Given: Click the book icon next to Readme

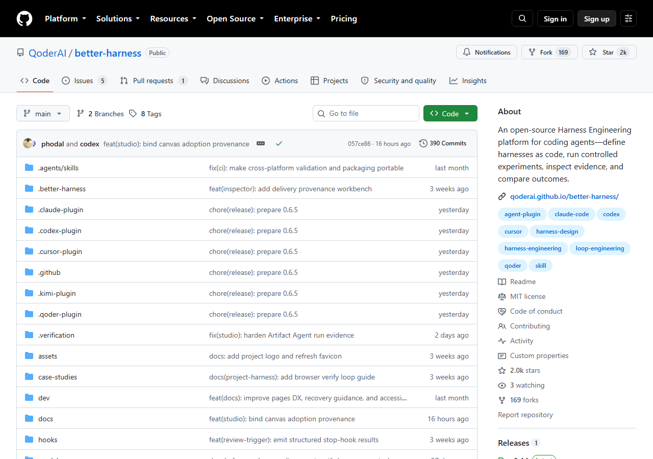Looking at the screenshot, I should [x=502, y=282].
